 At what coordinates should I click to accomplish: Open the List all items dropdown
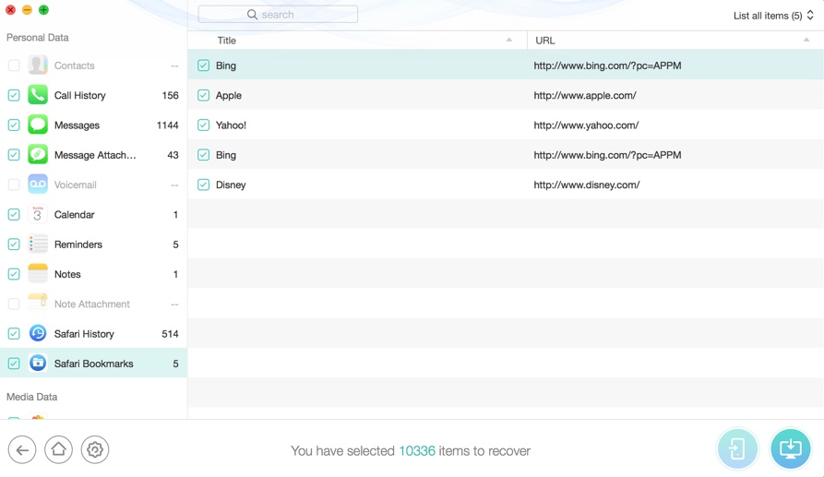(773, 16)
